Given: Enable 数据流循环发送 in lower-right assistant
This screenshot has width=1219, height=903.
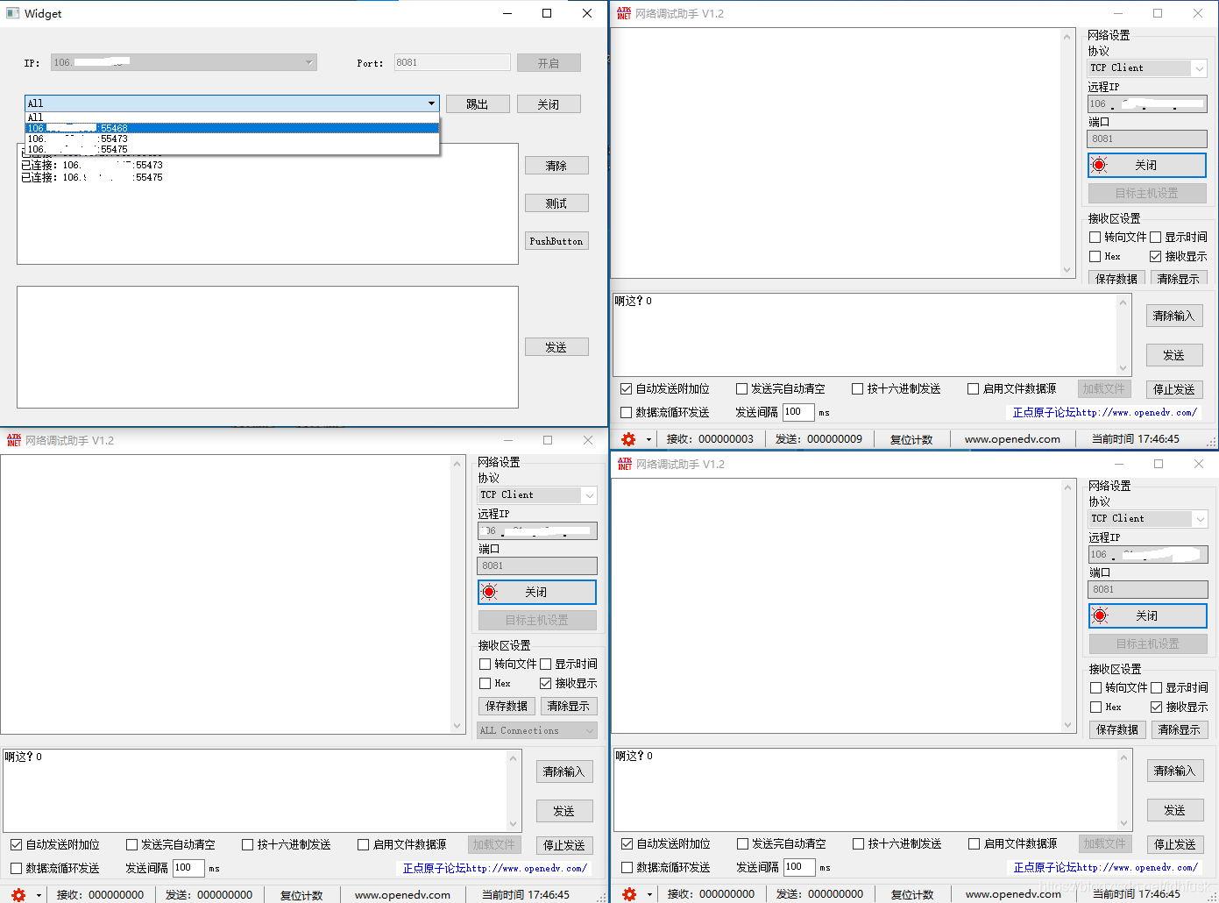Looking at the screenshot, I should click(x=627, y=867).
